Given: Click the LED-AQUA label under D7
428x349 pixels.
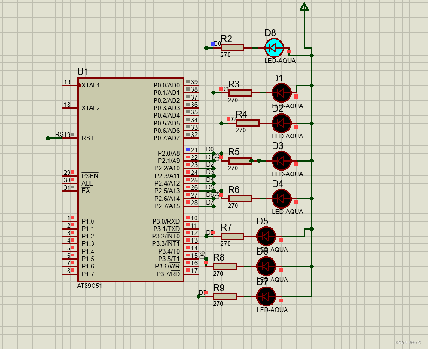Looking at the screenshot, I should pyautogui.click(x=272, y=310).
